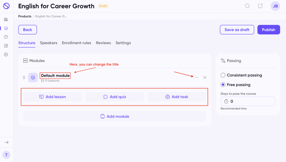The image size is (286, 162).
Task: Open the analytics chart sidebar icon
Action: (x=6, y=46)
